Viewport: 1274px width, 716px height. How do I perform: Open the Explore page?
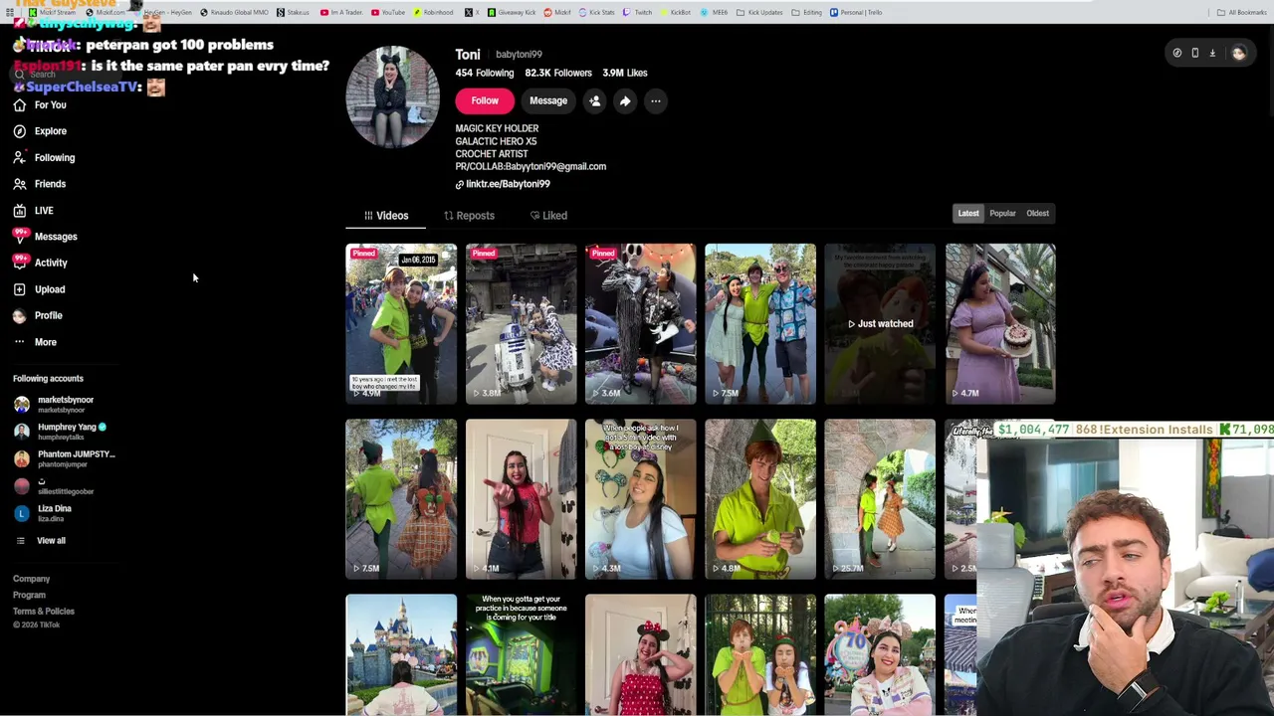tap(40, 131)
